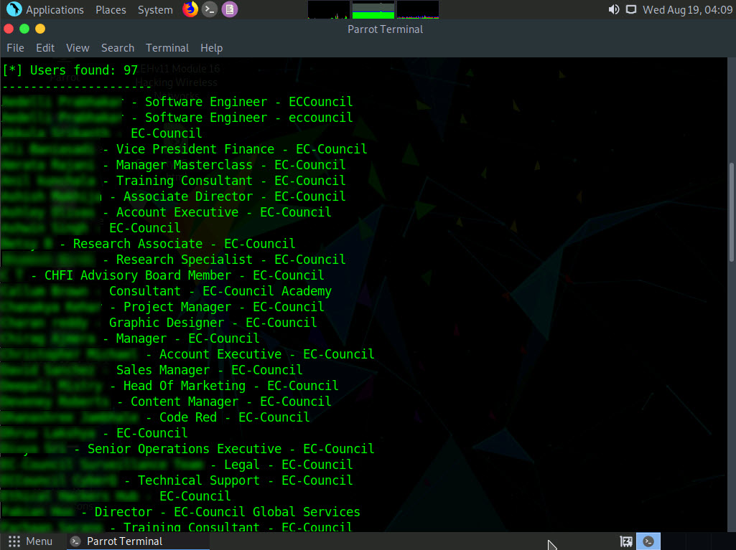Click the "CHFI Advisory Board Member" line
Image resolution: width=736 pixels, height=550 pixels.
point(163,275)
